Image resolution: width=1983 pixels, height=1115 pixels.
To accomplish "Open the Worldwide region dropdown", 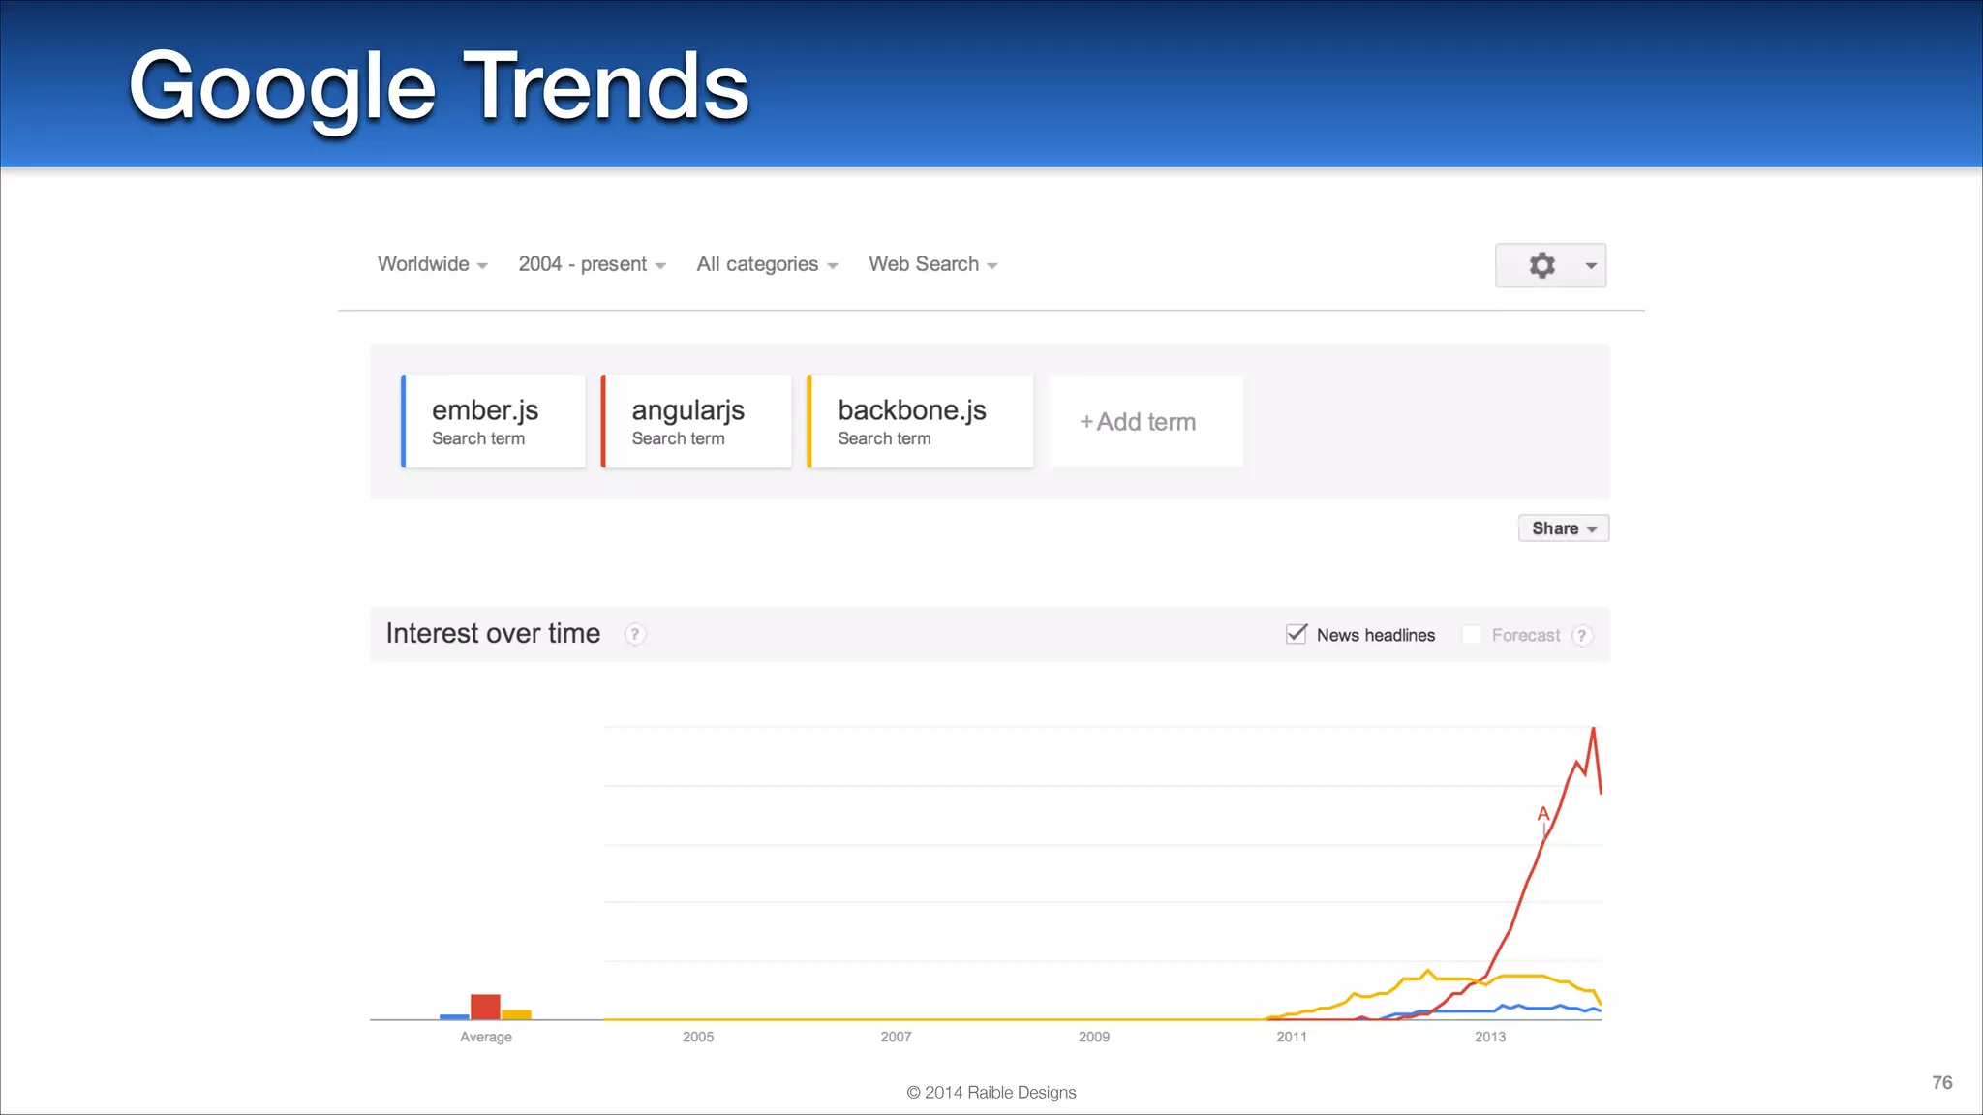I will 433,264.
